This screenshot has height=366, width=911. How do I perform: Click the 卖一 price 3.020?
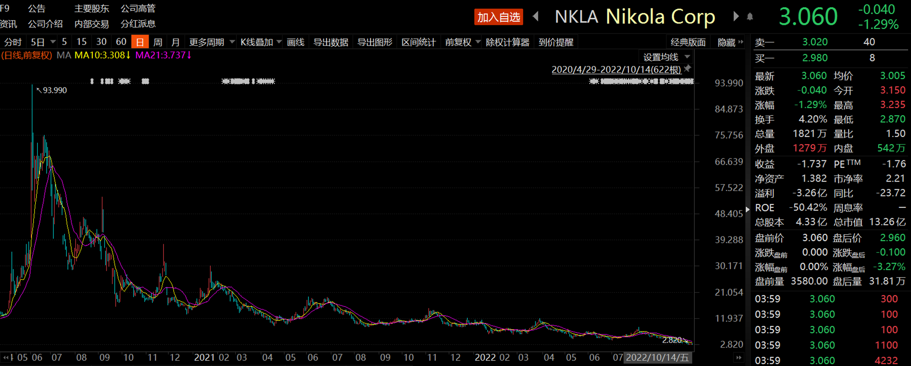tap(815, 42)
